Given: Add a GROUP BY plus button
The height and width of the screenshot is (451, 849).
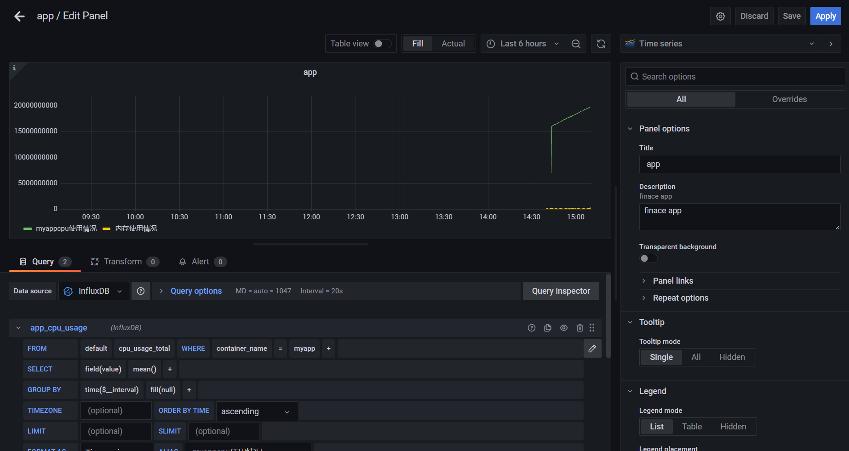Looking at the screenshot, I should (189, 390).
